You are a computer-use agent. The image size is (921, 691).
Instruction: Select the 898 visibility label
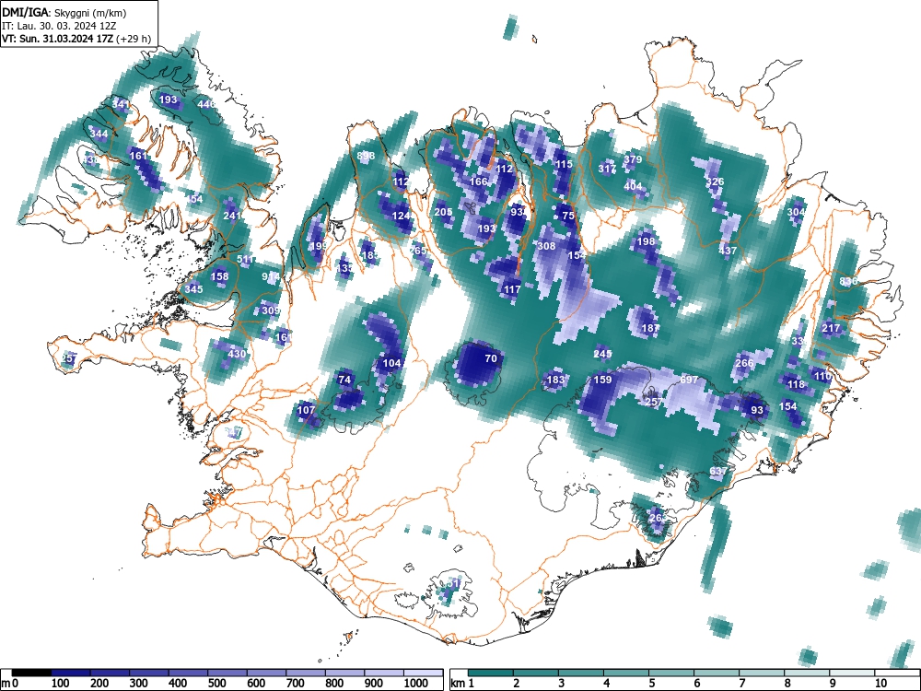coord(366,156)
